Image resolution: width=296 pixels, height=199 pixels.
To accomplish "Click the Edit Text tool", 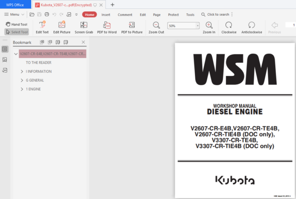I will click(x=42, y=28).
